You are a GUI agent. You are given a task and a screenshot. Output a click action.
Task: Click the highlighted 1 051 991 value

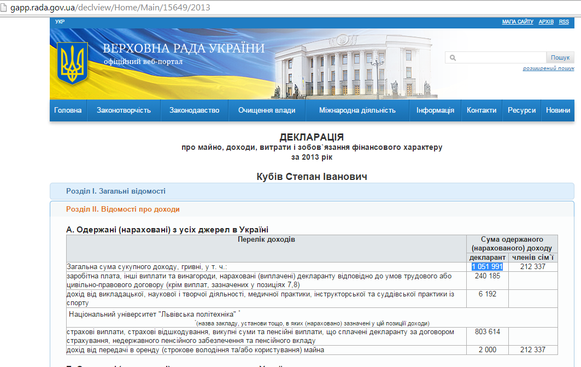[487, 266]
